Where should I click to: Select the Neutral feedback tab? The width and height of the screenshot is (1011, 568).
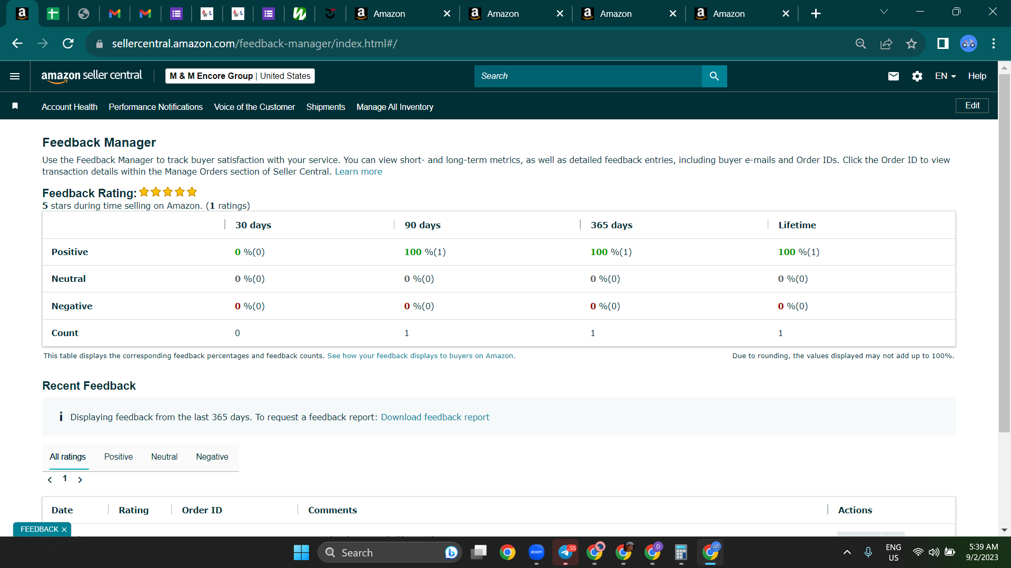tap(164, 457)
